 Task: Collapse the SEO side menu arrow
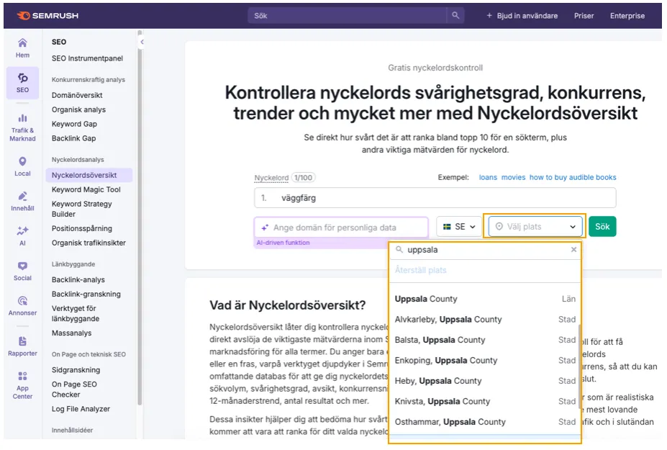click(x=142, y=42)
